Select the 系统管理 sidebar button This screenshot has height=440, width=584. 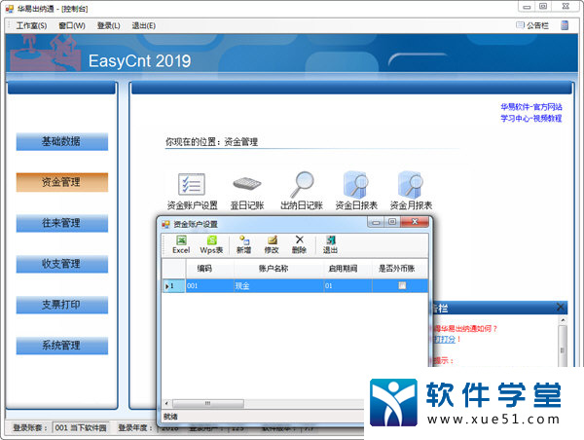tap(62, 346)
